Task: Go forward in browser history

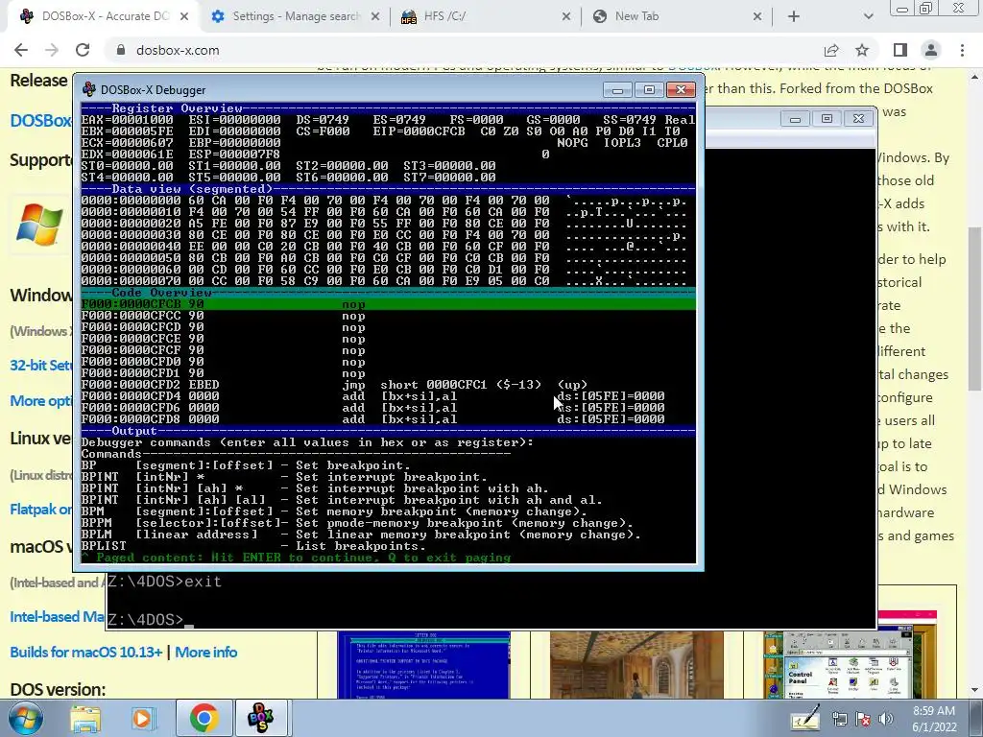Action: pyautogui.click(x=52, y=50)
